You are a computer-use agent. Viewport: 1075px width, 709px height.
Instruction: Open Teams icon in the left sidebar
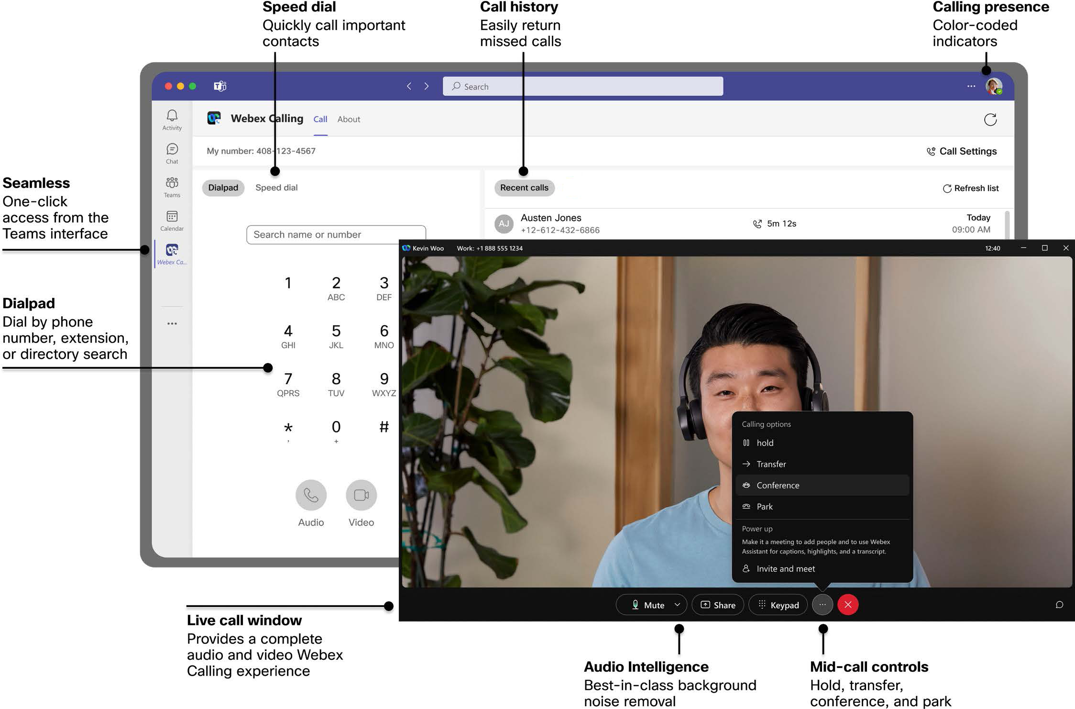(x=172, y=187)
